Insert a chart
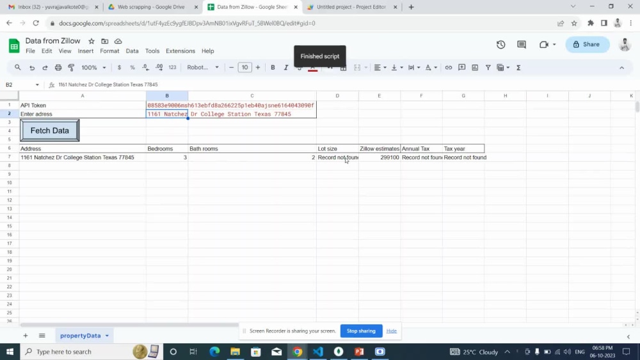The image size is (640, 360). 475,68
